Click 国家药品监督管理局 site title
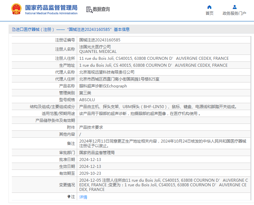Screen dimensions: 254x205 point(51,8)
